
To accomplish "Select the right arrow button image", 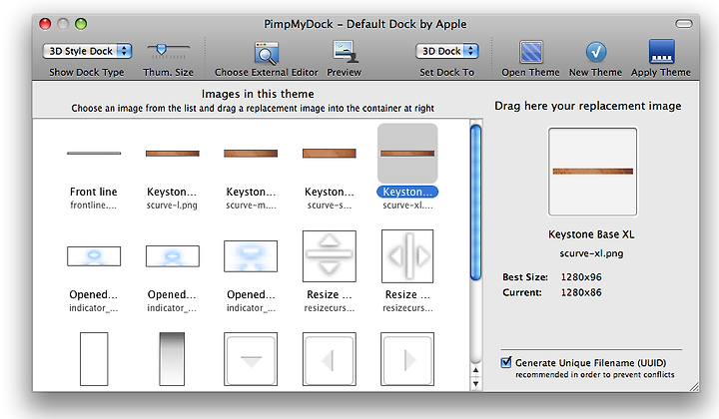I will pos(407,359).
